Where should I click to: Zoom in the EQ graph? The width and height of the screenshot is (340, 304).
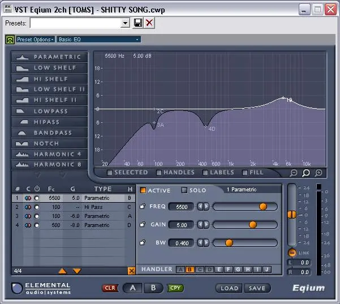pos(319,173)
